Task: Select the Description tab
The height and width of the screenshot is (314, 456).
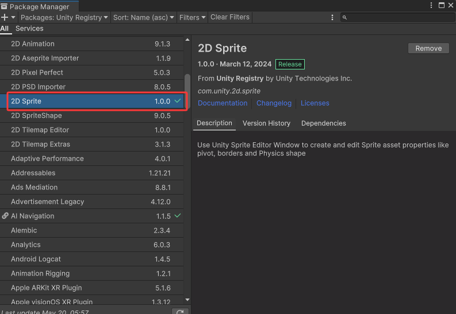Action: click(214, 123)
